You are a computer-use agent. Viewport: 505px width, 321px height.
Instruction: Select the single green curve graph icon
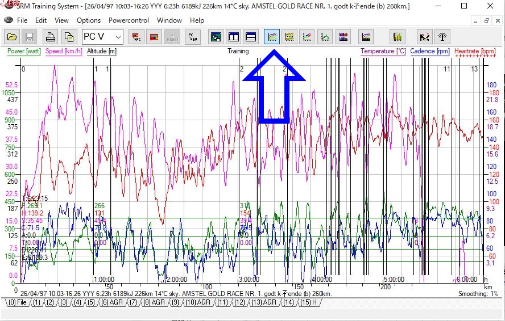[x=325, y=37]
